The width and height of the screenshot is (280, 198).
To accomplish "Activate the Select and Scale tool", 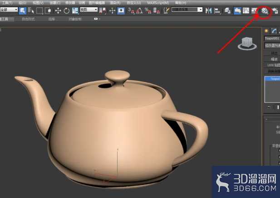I will coord(75,11).
